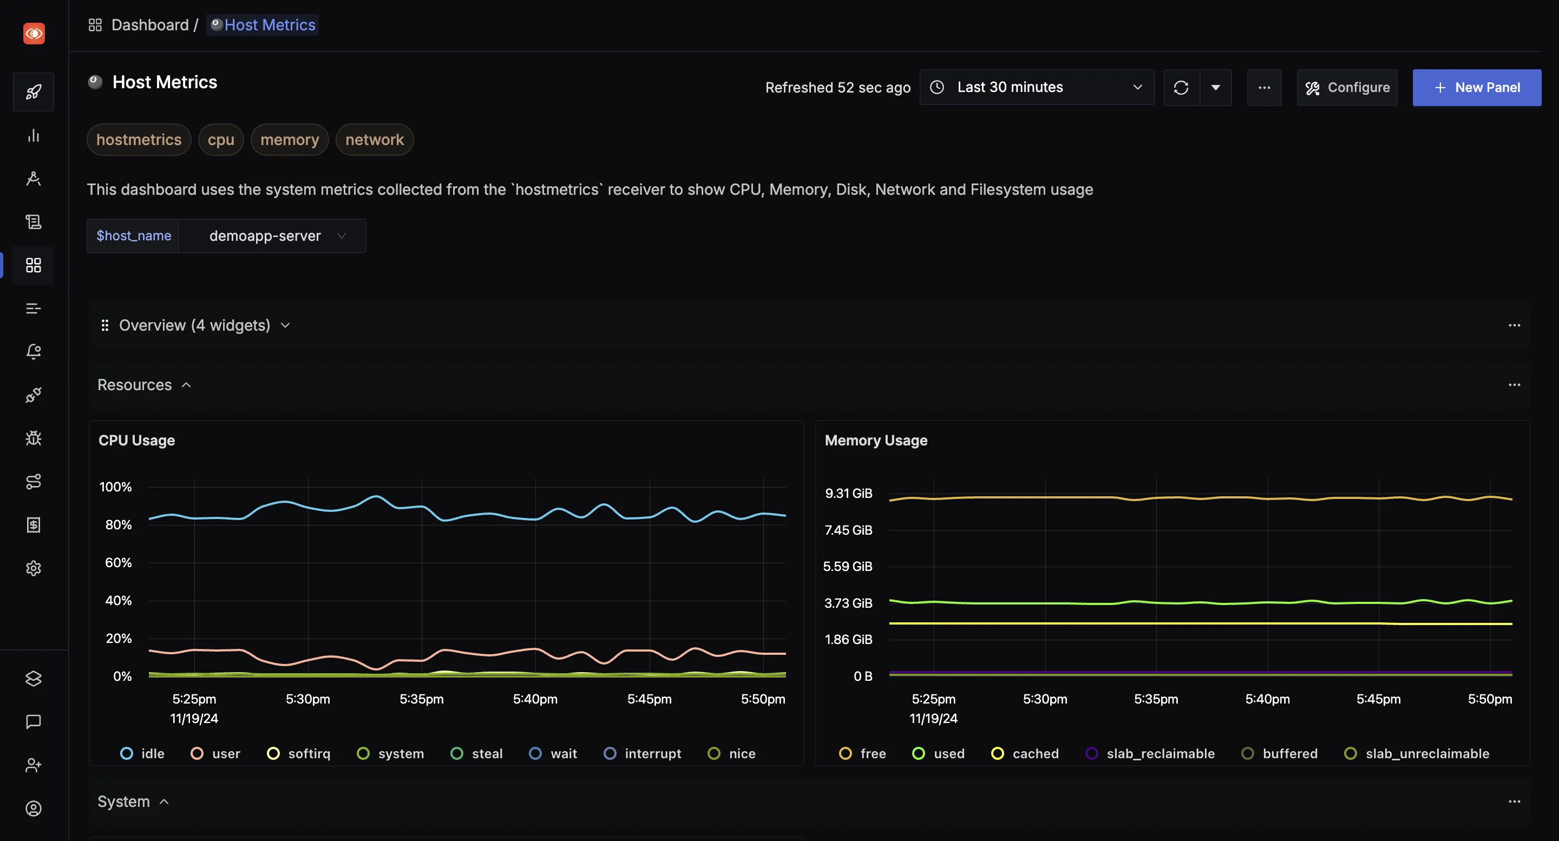Viewport: 1559px width, 841px height.
Task: Open the Last 30 minutes time range dropdown
Action: tap(1037, 88)
